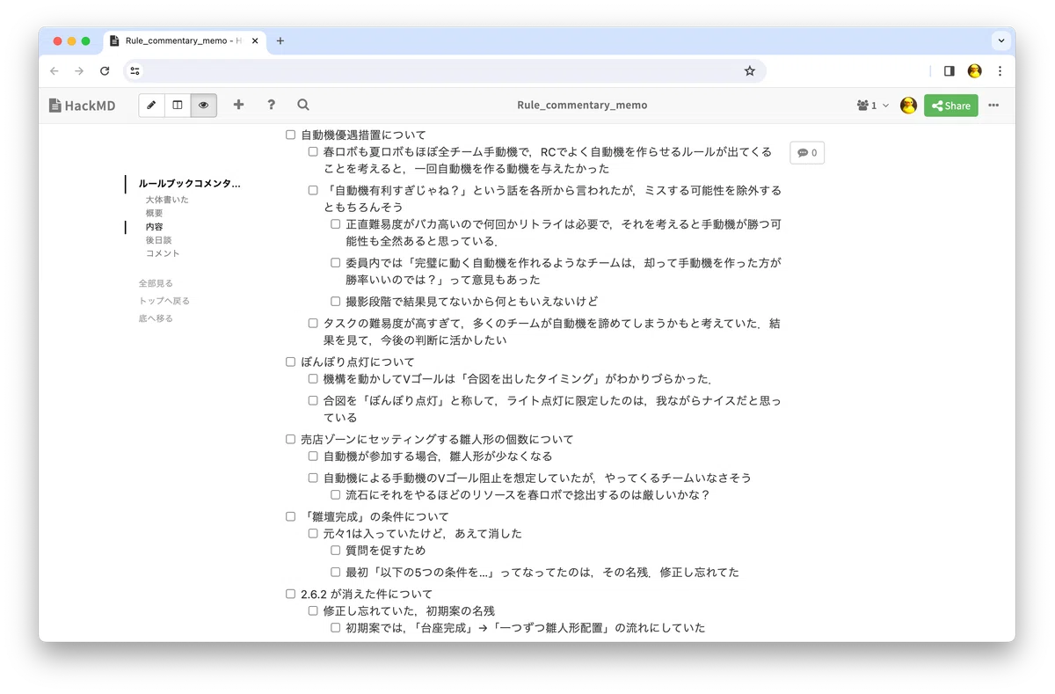
Task: Check the 「雛壇完成」の条件について checkbox
Action: (x=291, y=516)
